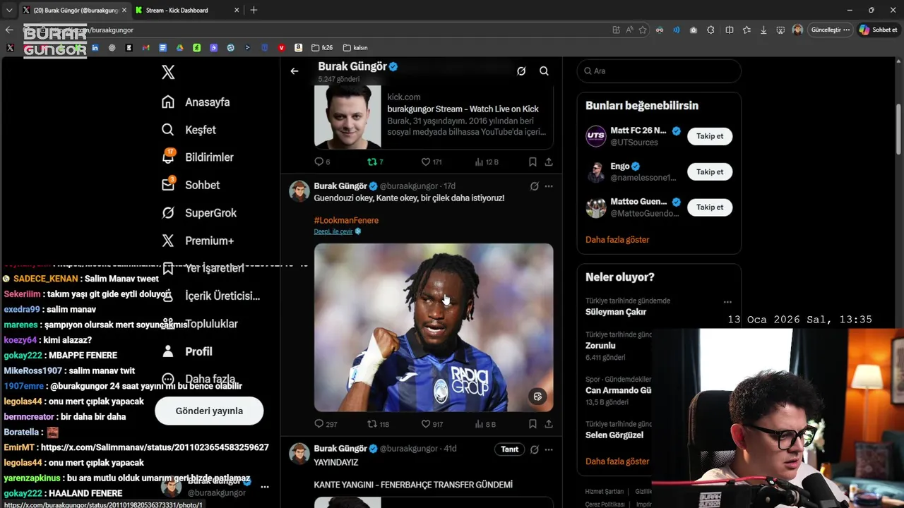Share the Guendouzi okey post
This screenshot has height=508, width=904.
pyautogui.click(x=549, y=424)
